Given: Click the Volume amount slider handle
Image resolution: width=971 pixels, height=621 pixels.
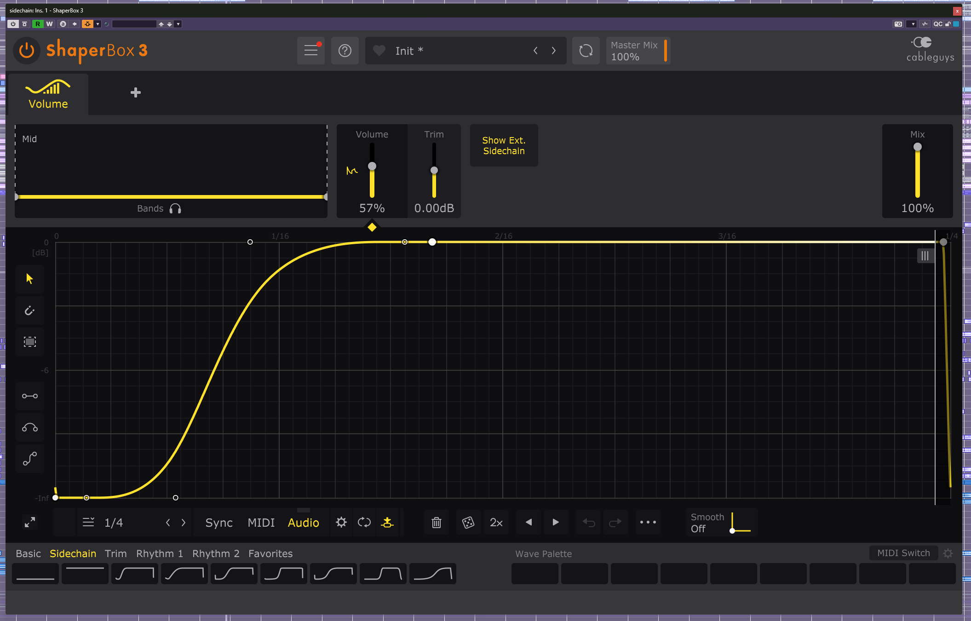Looking at the screenshot, I should tap(372, 166).
